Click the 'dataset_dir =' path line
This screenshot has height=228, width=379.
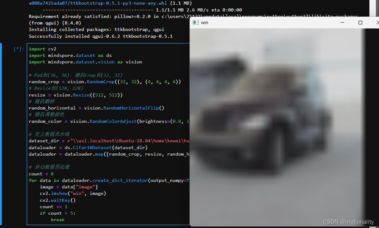coord(109,141)
